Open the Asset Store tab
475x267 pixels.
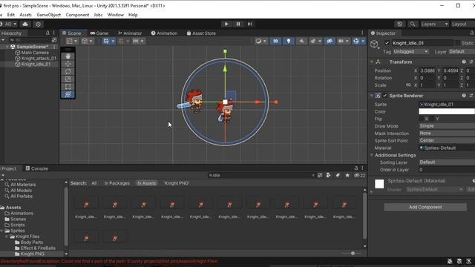pos(201,33)
